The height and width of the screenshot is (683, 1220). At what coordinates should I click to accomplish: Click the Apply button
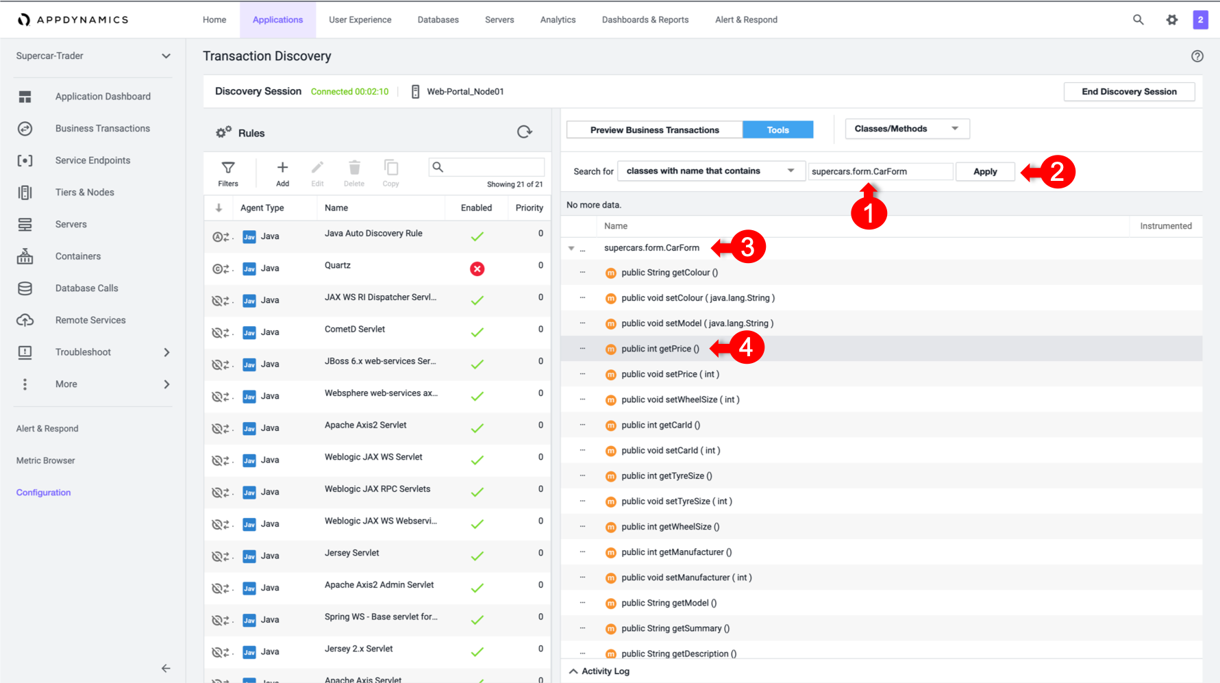click(985, 172)
